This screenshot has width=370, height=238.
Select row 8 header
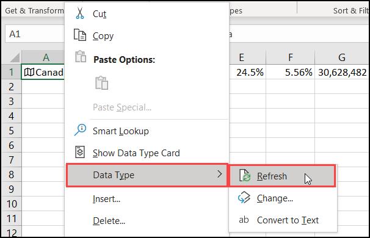point(12,175)
